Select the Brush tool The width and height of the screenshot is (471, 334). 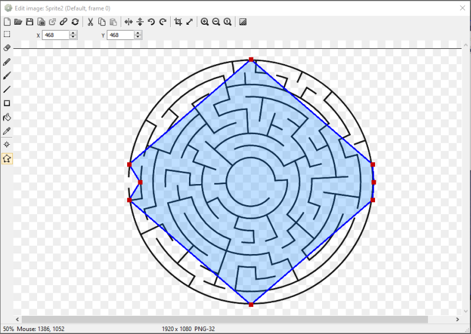point(7,76)
